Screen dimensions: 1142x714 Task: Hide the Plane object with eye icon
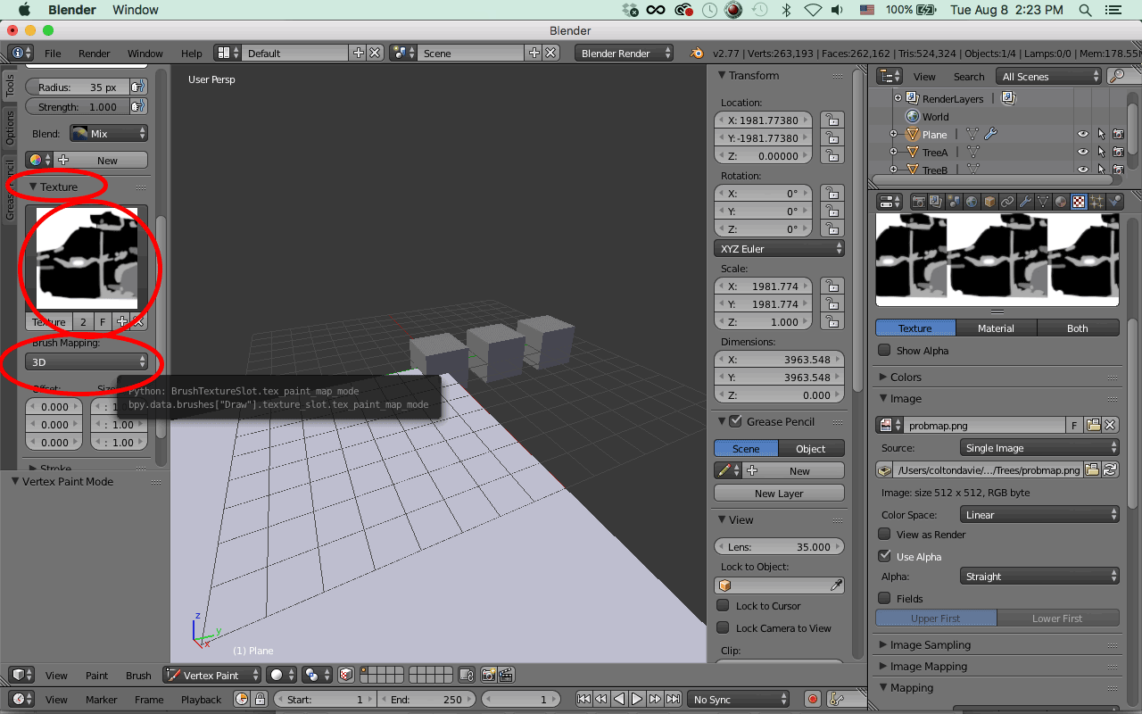point(1083,134)
